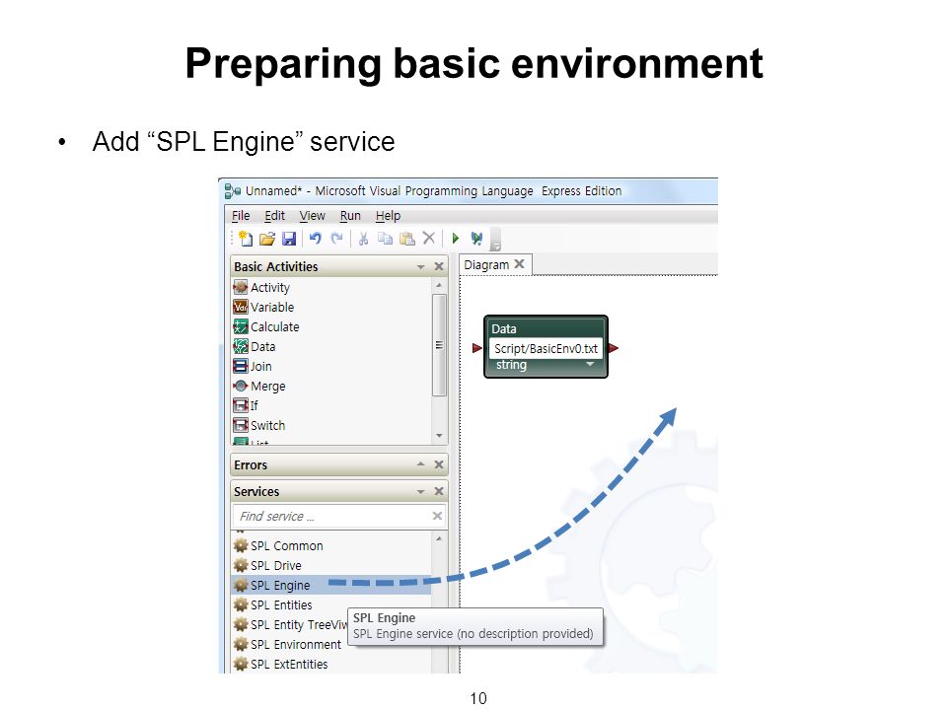Collapse the Basic Activities panel arrow
The height and width of the screenshot is (710, 947).
420,267
